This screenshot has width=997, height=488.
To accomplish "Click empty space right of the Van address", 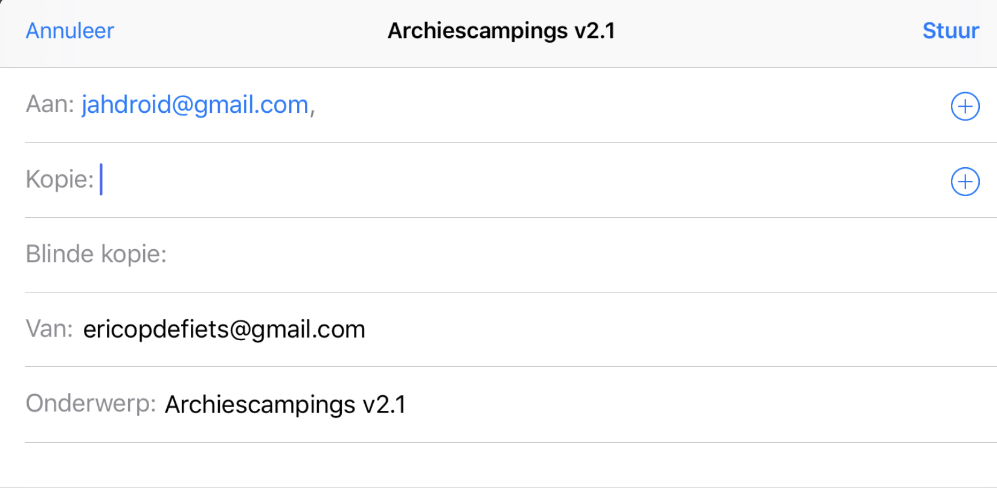I will click(664, 329).
